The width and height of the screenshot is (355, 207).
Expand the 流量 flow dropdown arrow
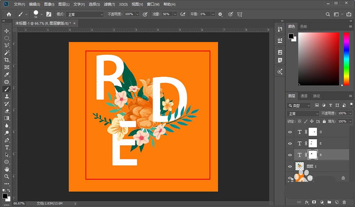(x=175, y=14)
